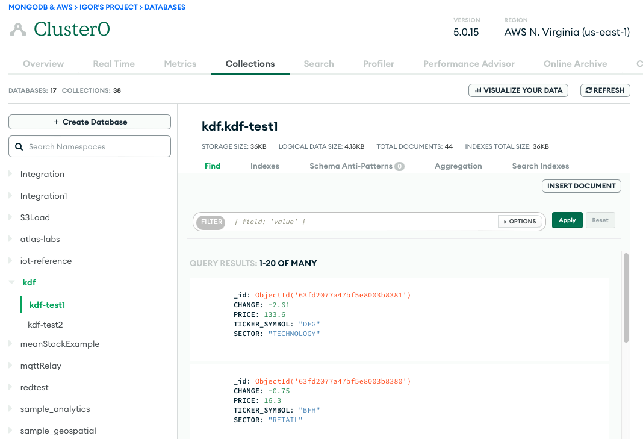
Task: Switch to the Overview tab
Action: pyautogui.click(x=43, y=64)
